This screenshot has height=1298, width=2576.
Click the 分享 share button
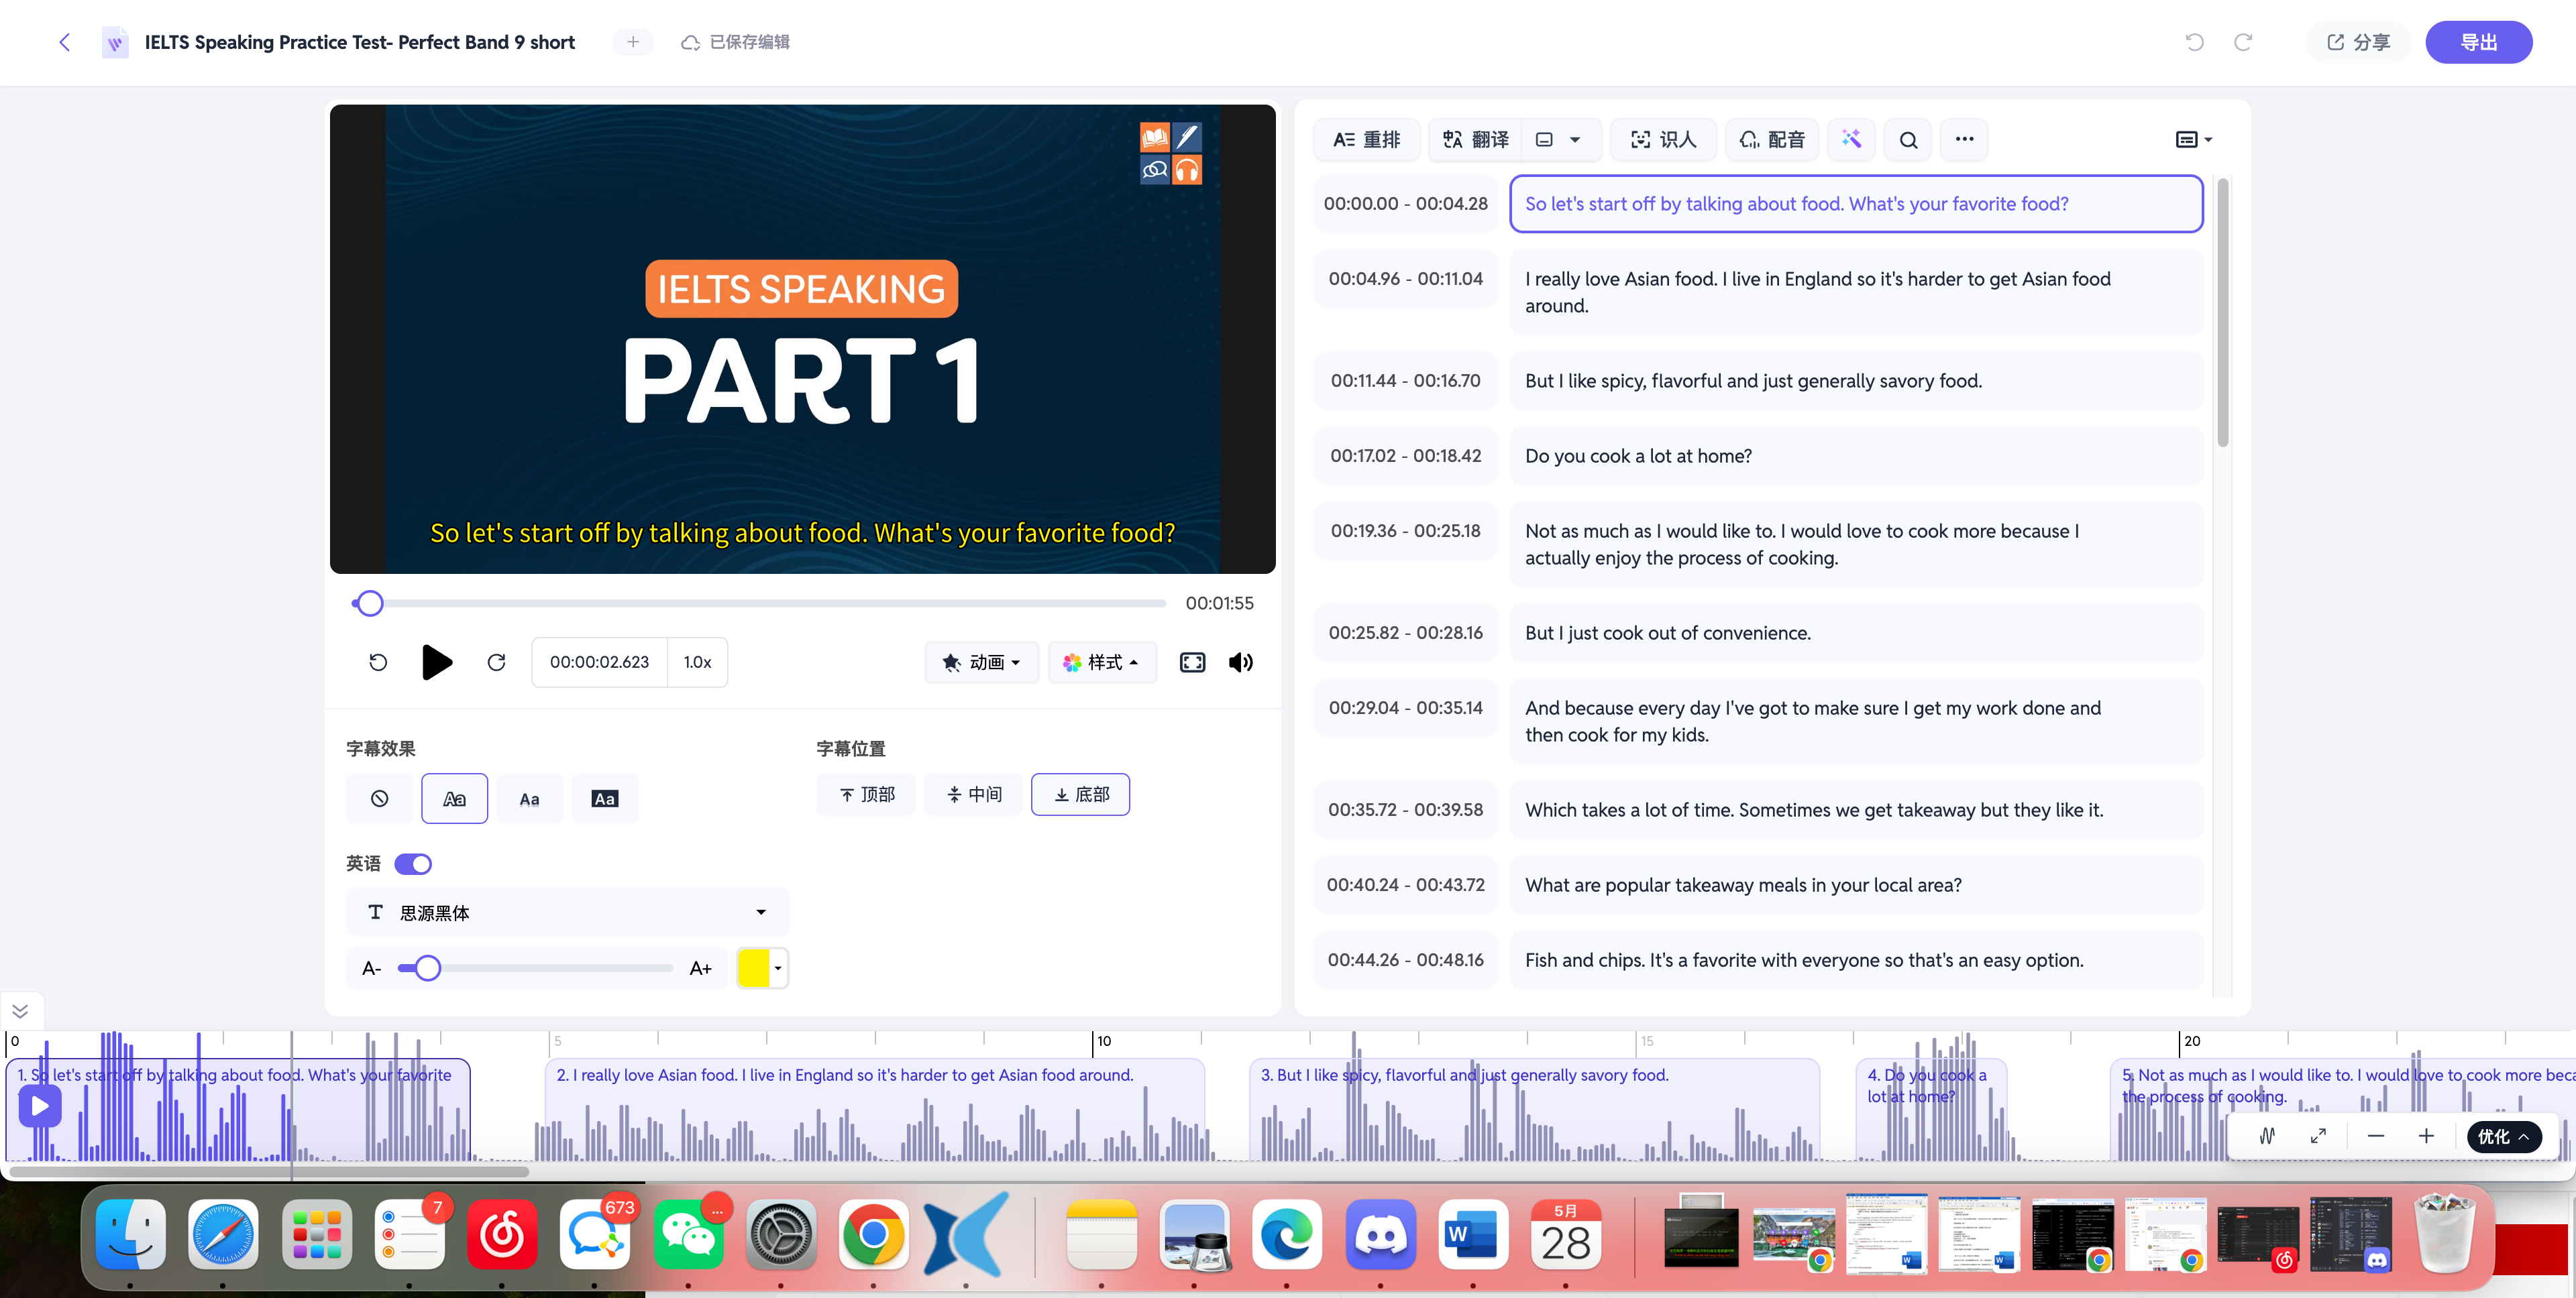pyautogui.click(x=2358, y=42)
